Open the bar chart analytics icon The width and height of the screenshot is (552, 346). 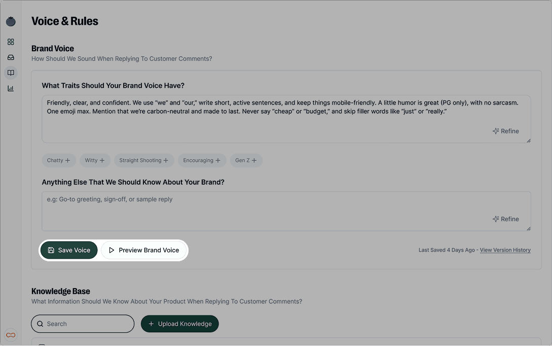click(x=11, y=88)
